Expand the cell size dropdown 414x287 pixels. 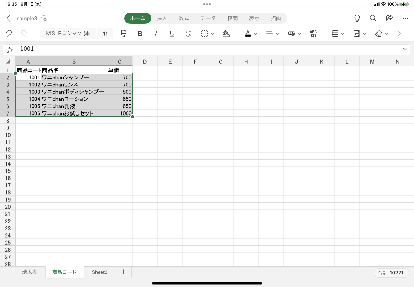[x=365, y=34]
